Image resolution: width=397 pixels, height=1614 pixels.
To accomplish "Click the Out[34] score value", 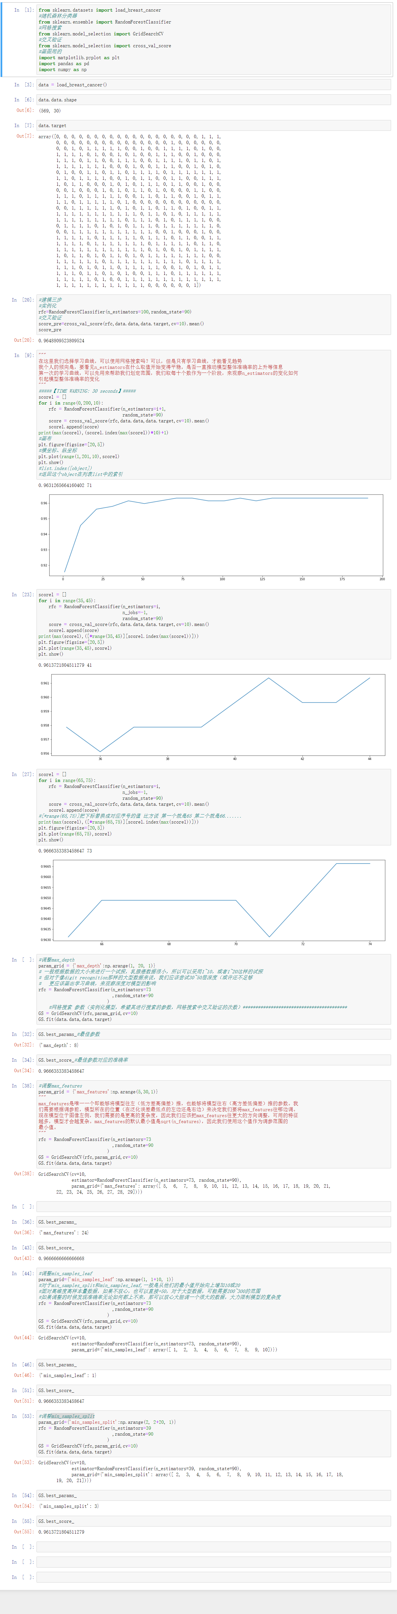I will click(x=61, y=1071).
